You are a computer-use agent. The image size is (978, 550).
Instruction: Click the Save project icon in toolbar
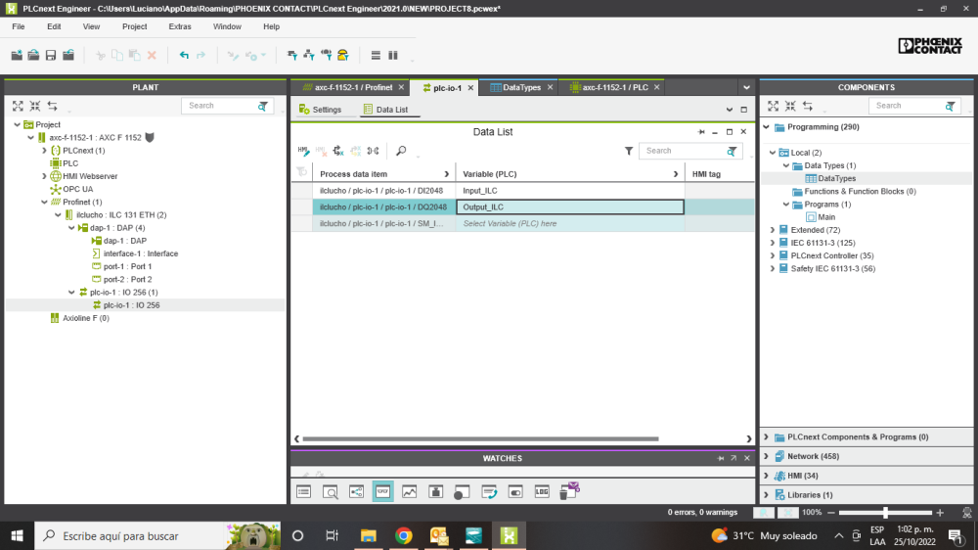(51, 55)
